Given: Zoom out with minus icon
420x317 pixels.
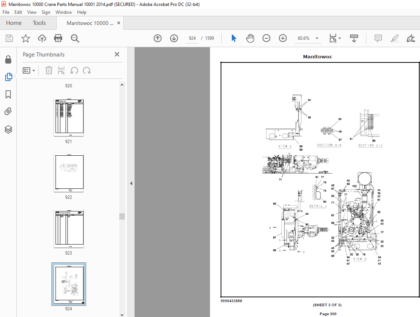Looking at the screenshot, I should pyautogui.click(x=266, y=38).
